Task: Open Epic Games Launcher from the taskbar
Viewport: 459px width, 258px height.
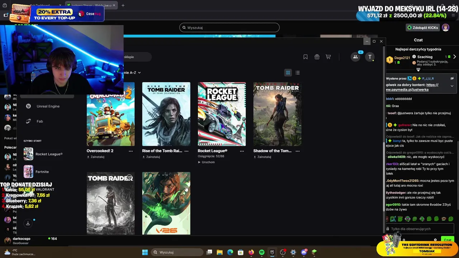Action: [272, 252]
